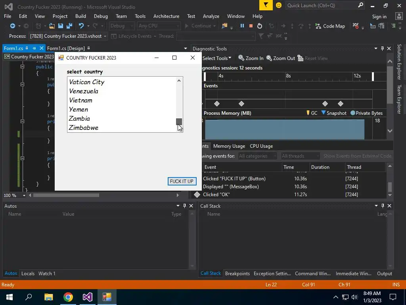
Task: Open the File menu
Action: tap(8, 16)
